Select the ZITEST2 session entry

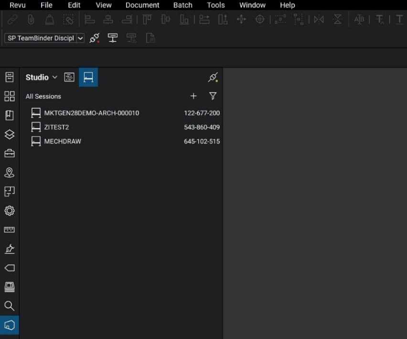[x=57, y=127]
